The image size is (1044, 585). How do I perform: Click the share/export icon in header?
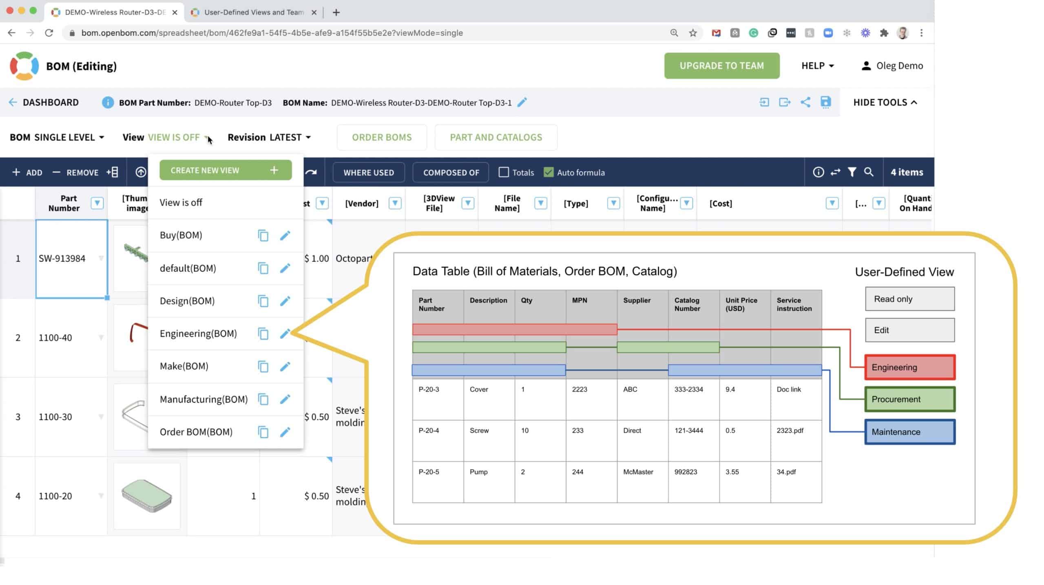[x=805, y=102]
